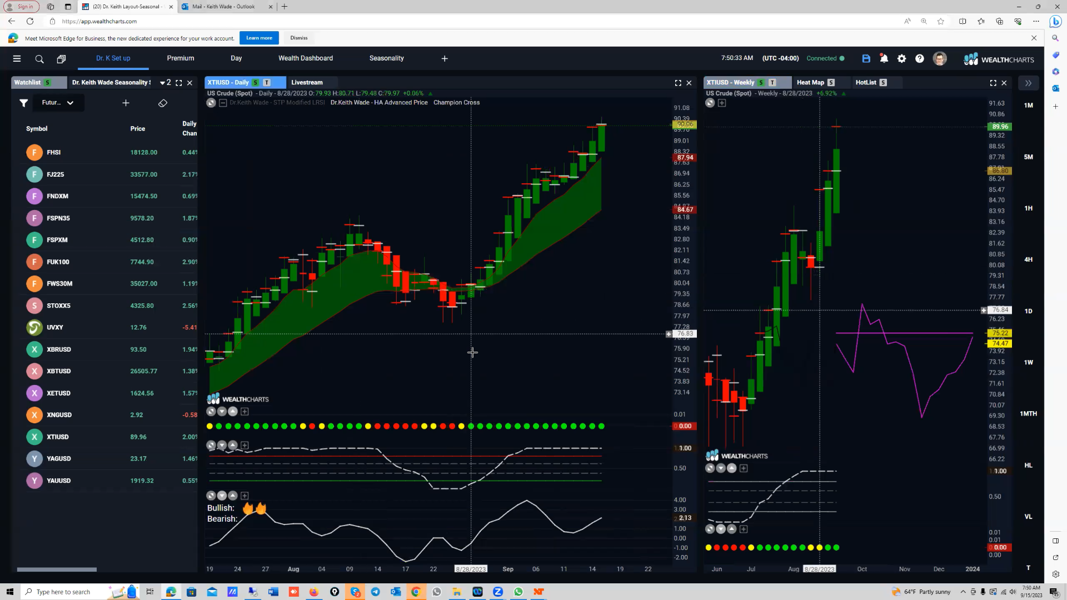Toggle visibility of weekly chart indicators

point(710,103)
